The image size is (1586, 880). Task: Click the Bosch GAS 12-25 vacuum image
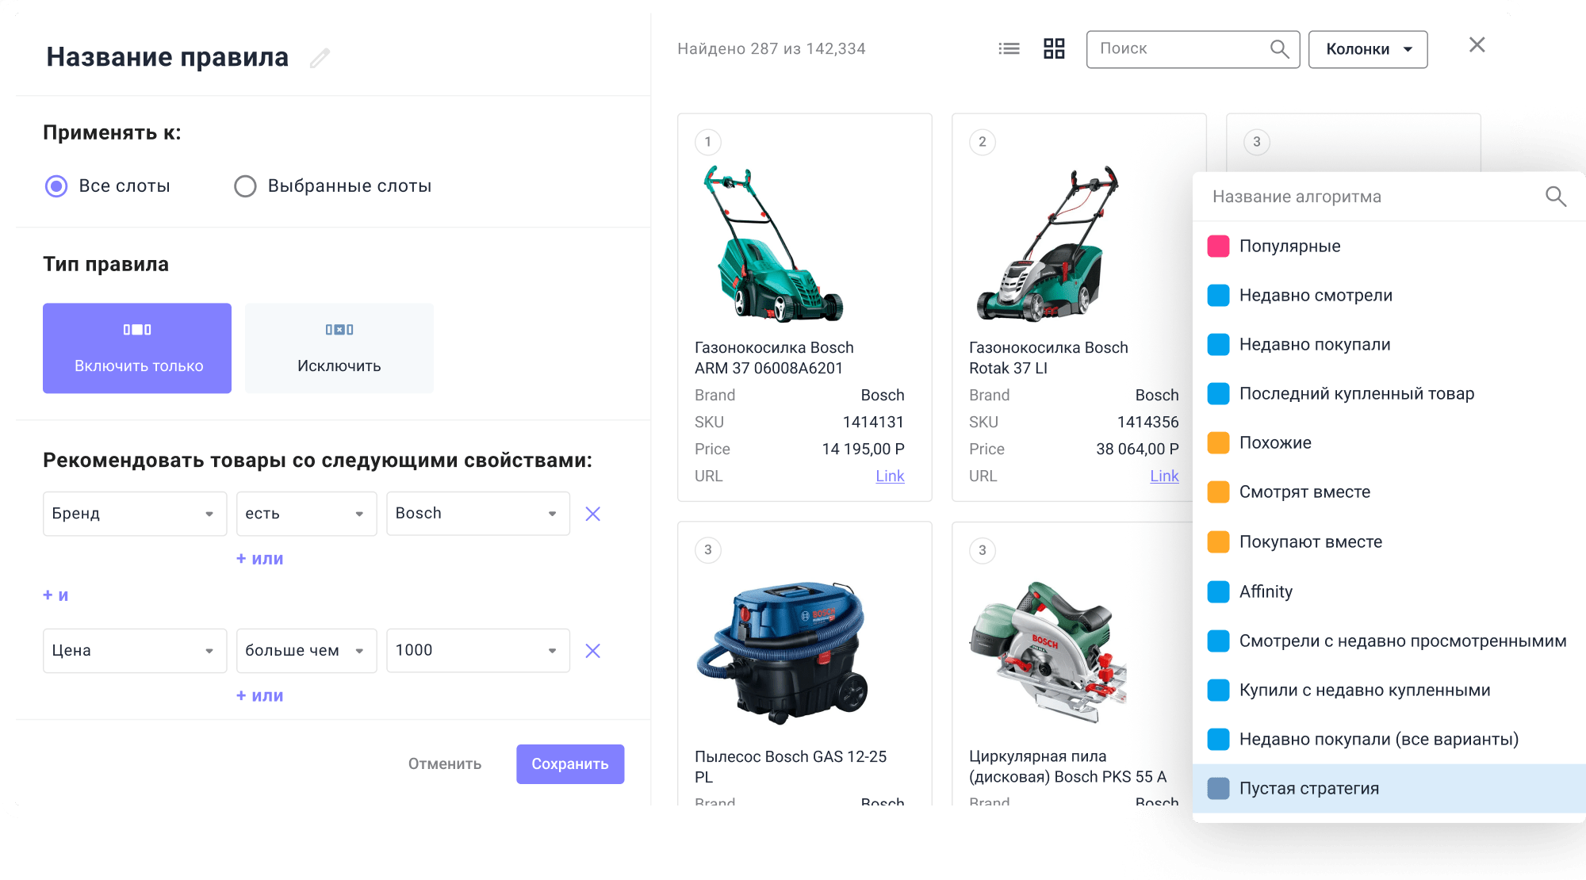pos(782,652)
